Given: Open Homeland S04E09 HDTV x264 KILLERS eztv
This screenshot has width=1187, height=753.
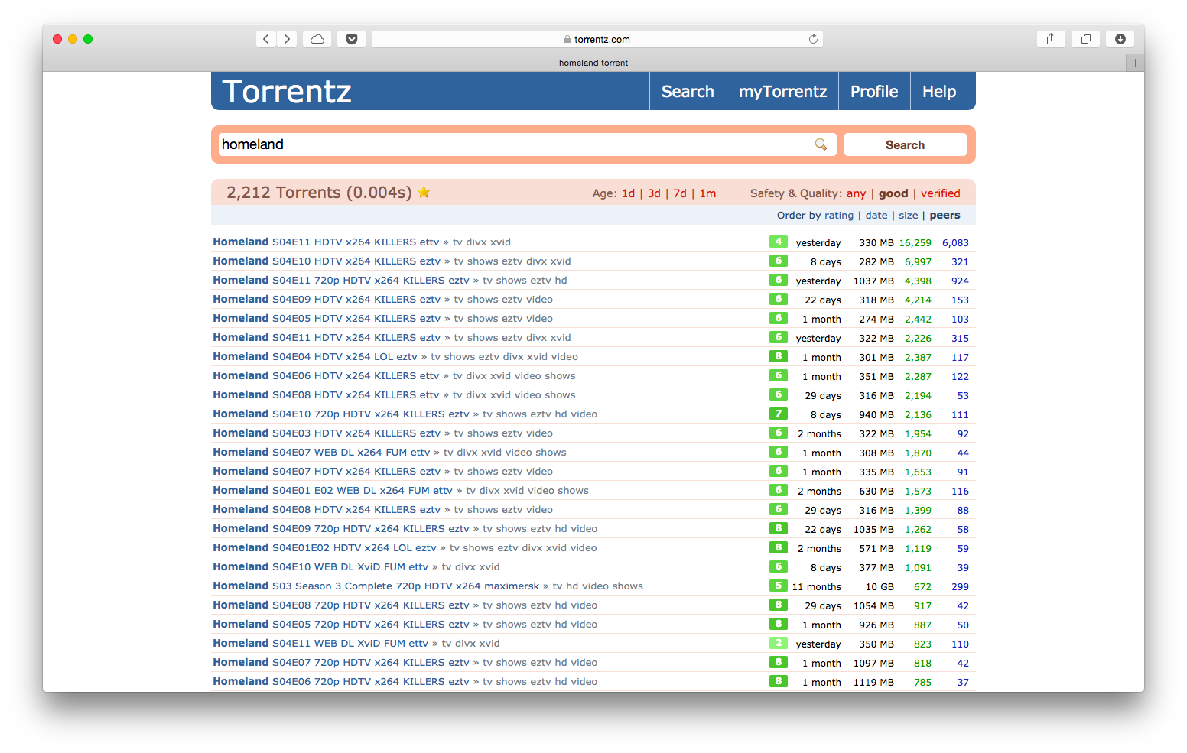Looking at the screenshot, I should pos(327,299).
